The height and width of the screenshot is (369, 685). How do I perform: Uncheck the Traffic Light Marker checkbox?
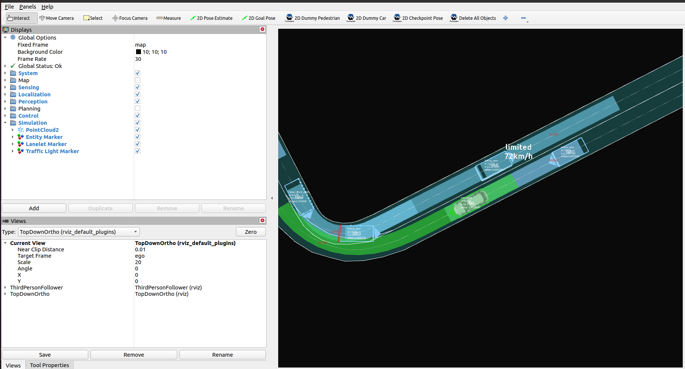138,151
